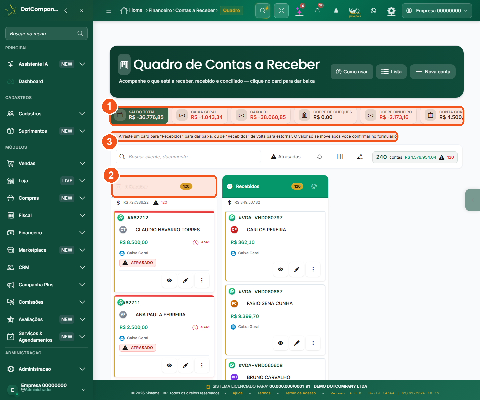This screenshot has height=400, width=480.
Task: Open Fiscal in the sidebar
Action: click(46, 215)
